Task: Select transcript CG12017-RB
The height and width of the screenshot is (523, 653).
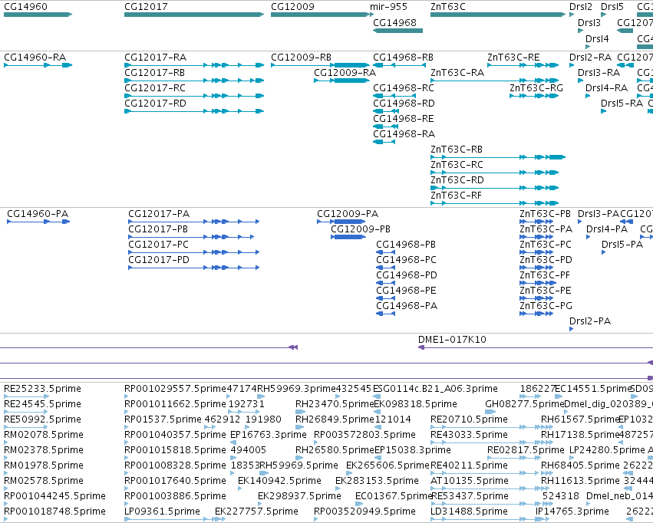Action: pos(154,72)
